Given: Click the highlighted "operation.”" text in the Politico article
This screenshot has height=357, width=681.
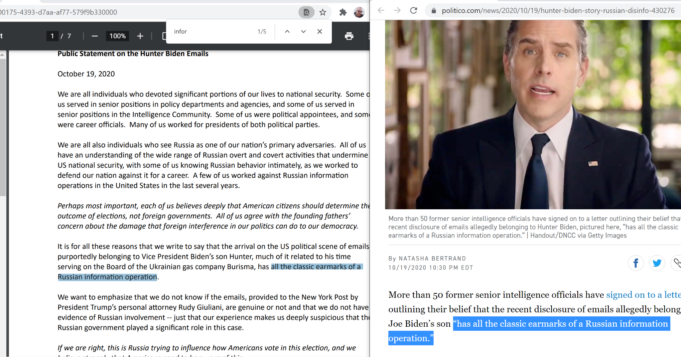Looking at the screenshot, I should (411, 338).
